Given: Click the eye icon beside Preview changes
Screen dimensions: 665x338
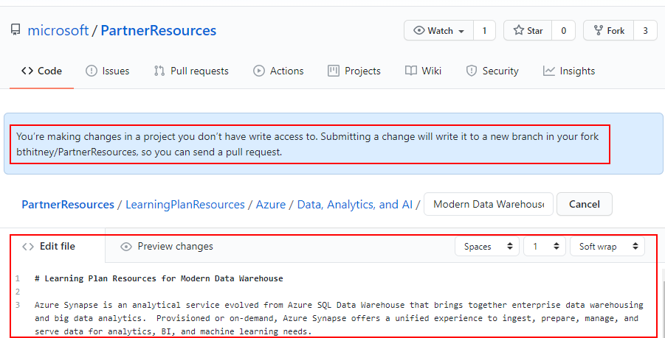Looking at the screenshot, I should coord(126,247).
